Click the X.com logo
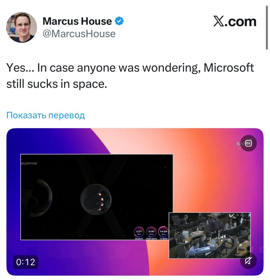 coord(235,22)
